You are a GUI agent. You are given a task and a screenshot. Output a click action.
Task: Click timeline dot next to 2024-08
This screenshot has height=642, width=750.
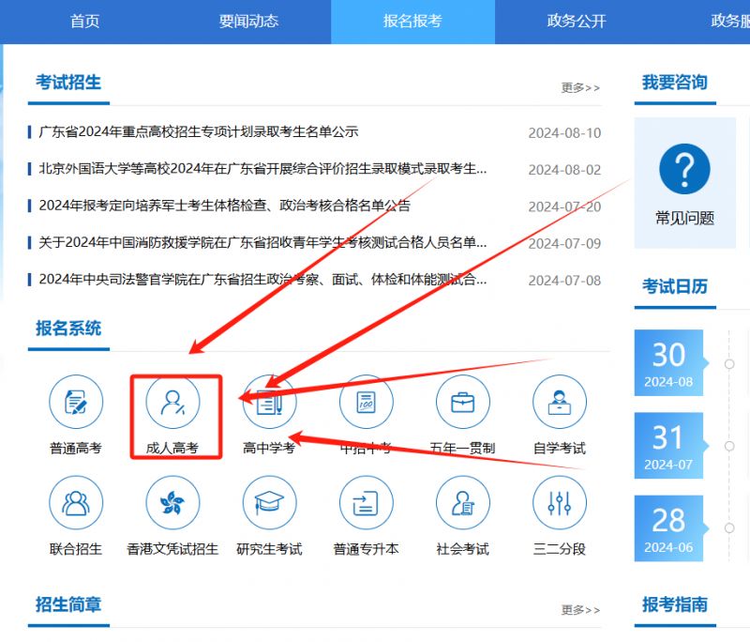pyautogui.click(x=729, y=364)
